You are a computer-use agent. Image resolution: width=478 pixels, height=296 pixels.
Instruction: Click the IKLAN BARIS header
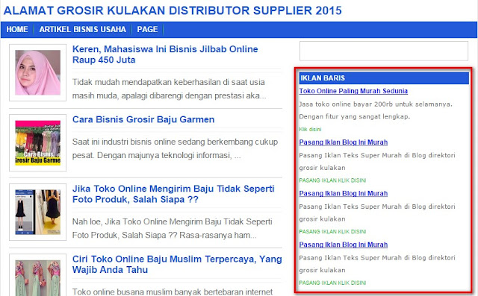tap(384, 78)
